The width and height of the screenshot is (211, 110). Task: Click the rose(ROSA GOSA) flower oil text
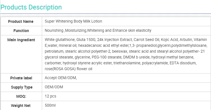[x=68, y=69]
